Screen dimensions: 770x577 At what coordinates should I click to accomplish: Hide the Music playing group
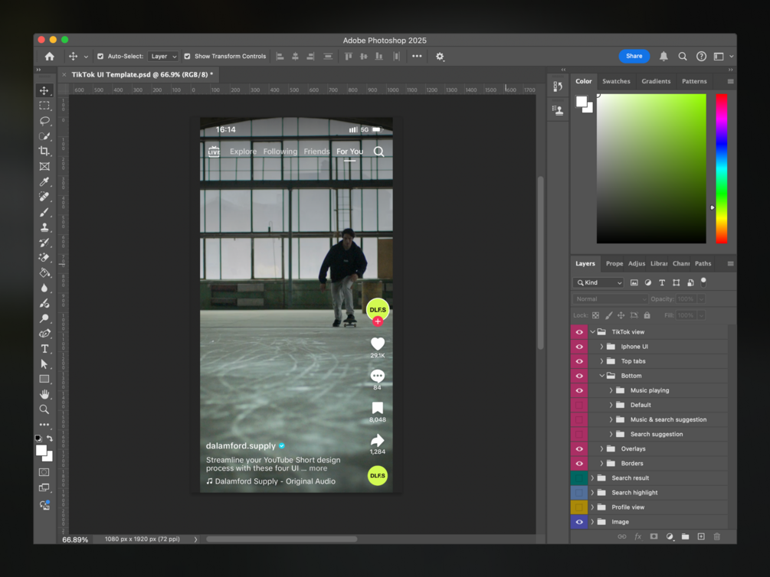579,390
